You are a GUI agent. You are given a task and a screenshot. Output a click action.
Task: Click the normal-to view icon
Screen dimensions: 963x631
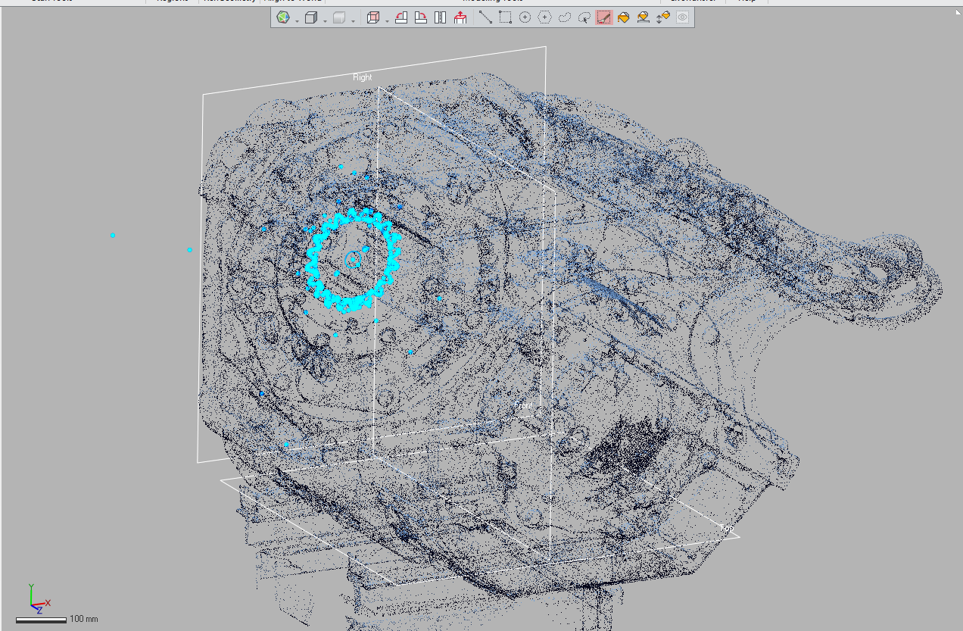460,17
